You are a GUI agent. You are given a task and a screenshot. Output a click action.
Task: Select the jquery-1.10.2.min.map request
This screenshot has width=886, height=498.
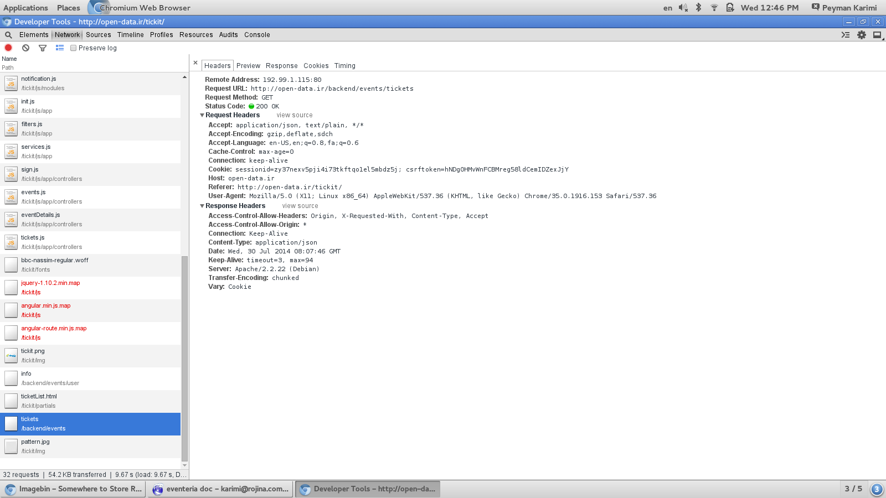click(x=90, y=288)
